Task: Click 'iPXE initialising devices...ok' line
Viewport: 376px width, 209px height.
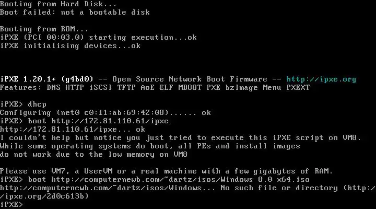Action: tap(70, 46)
